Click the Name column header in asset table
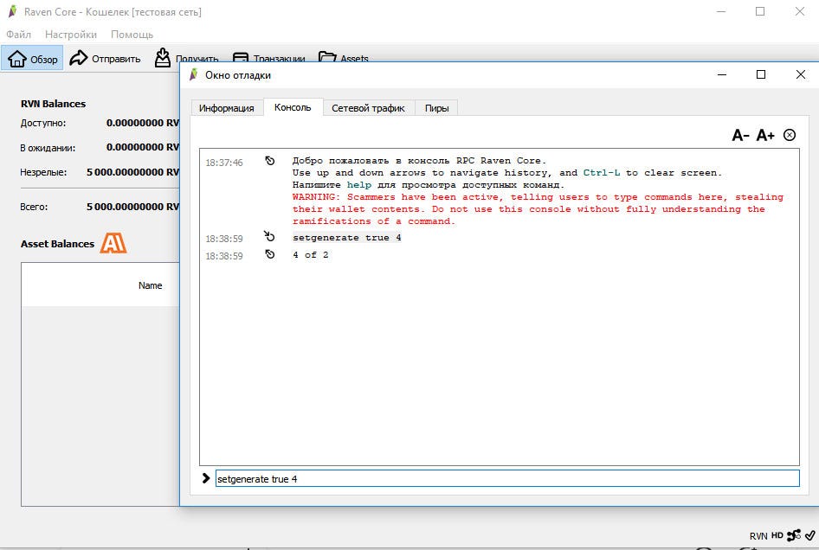 coord(150,285)
